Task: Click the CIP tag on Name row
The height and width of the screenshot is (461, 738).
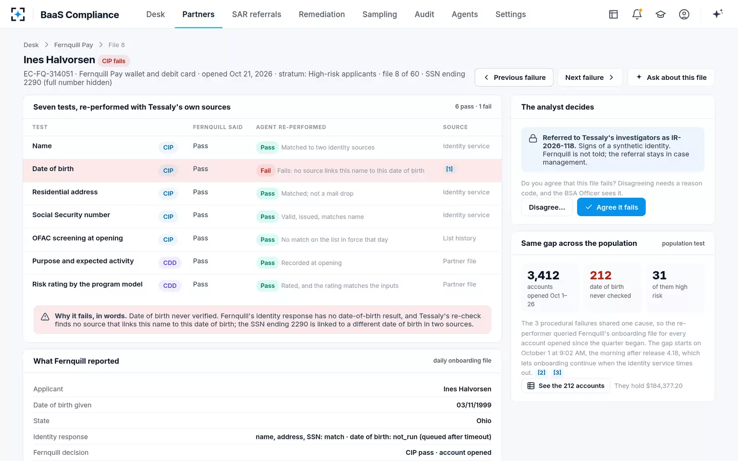Action: tap(168, 148)
